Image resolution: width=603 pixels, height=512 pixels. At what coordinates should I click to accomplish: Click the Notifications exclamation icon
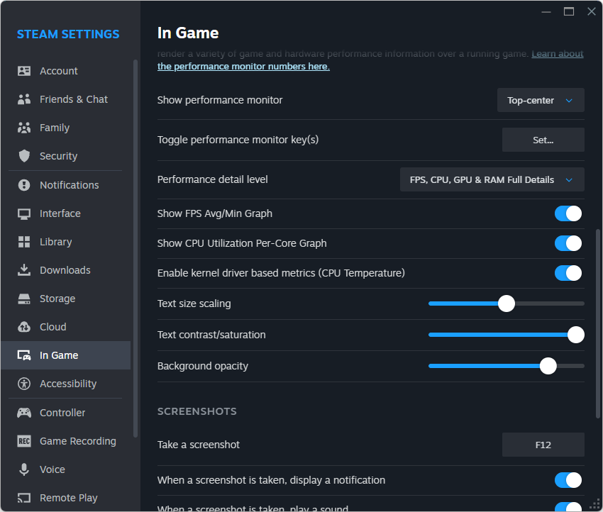pos(24,185)
